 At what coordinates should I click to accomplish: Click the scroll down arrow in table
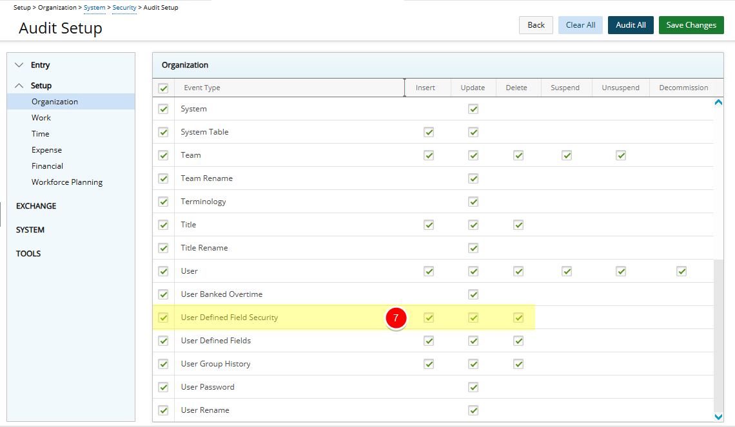tap(718, 417)
